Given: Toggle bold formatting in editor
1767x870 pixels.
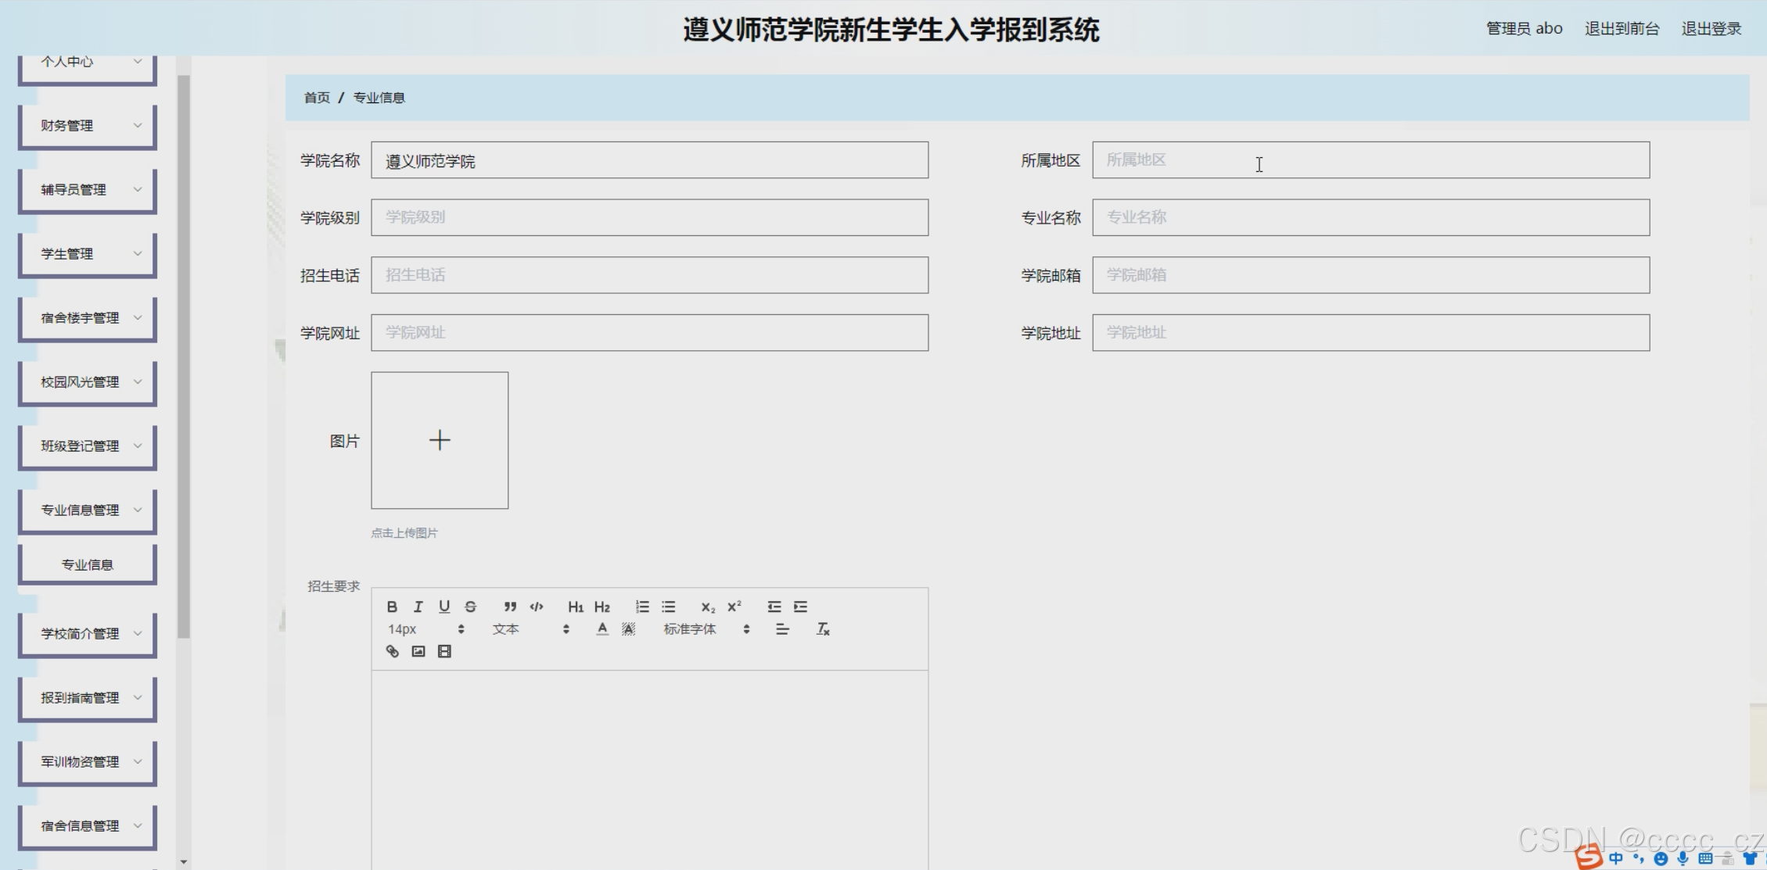Looking at the screenshot, I should 392,607.
